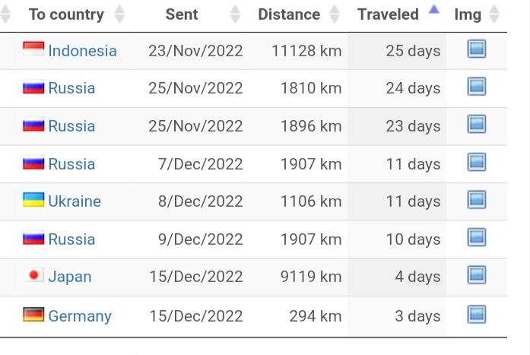Open Germany country link

[x=80, y=315]
